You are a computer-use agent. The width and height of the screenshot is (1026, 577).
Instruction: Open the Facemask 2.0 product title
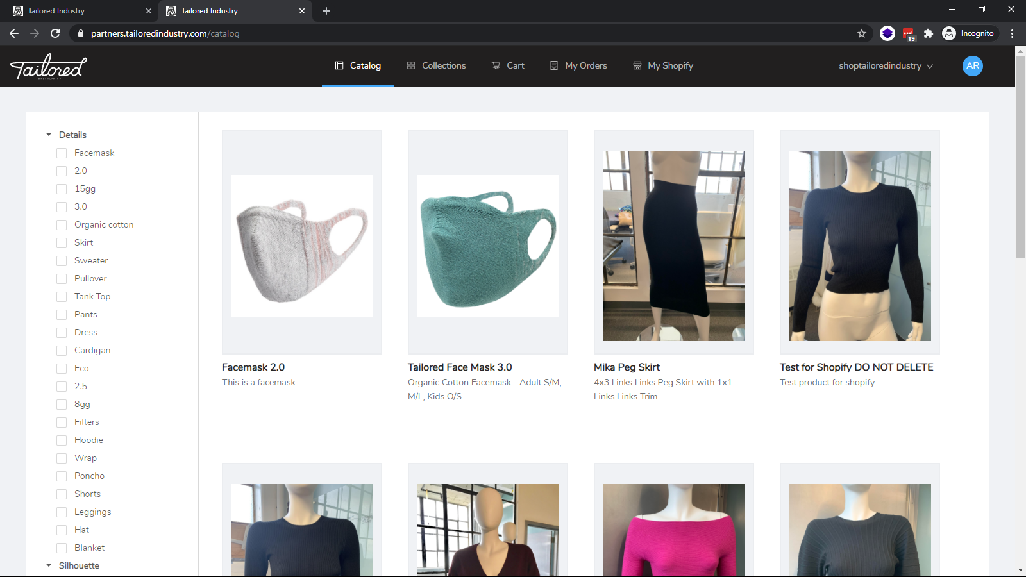(253, 367)
